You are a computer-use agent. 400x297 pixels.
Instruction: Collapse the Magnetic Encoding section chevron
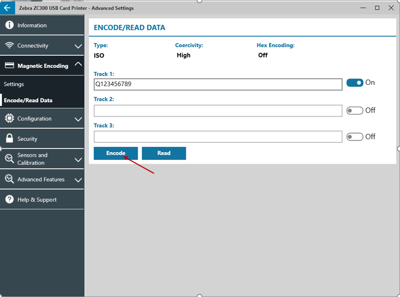pyautogui.click(x=78, y=65)
